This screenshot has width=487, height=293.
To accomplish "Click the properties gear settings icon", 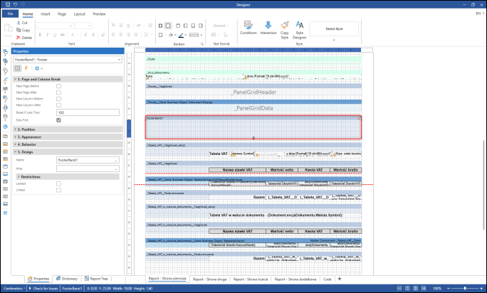I will pos(36,68).
